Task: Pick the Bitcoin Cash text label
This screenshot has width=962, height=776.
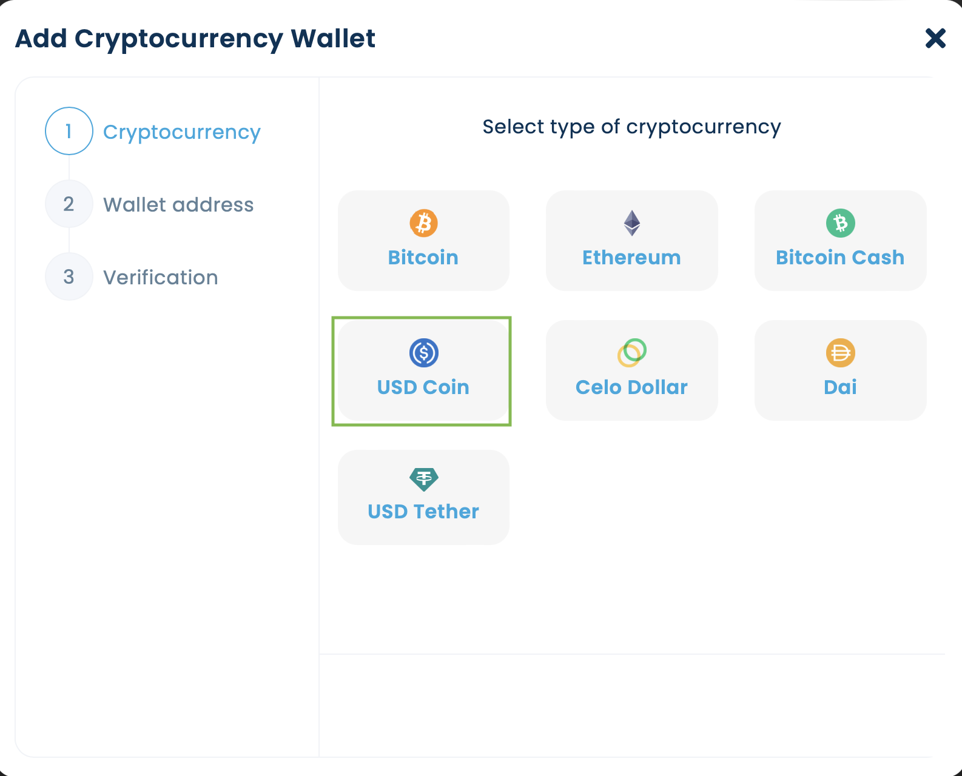Action: pyautogui.click(x=840, y=258)
